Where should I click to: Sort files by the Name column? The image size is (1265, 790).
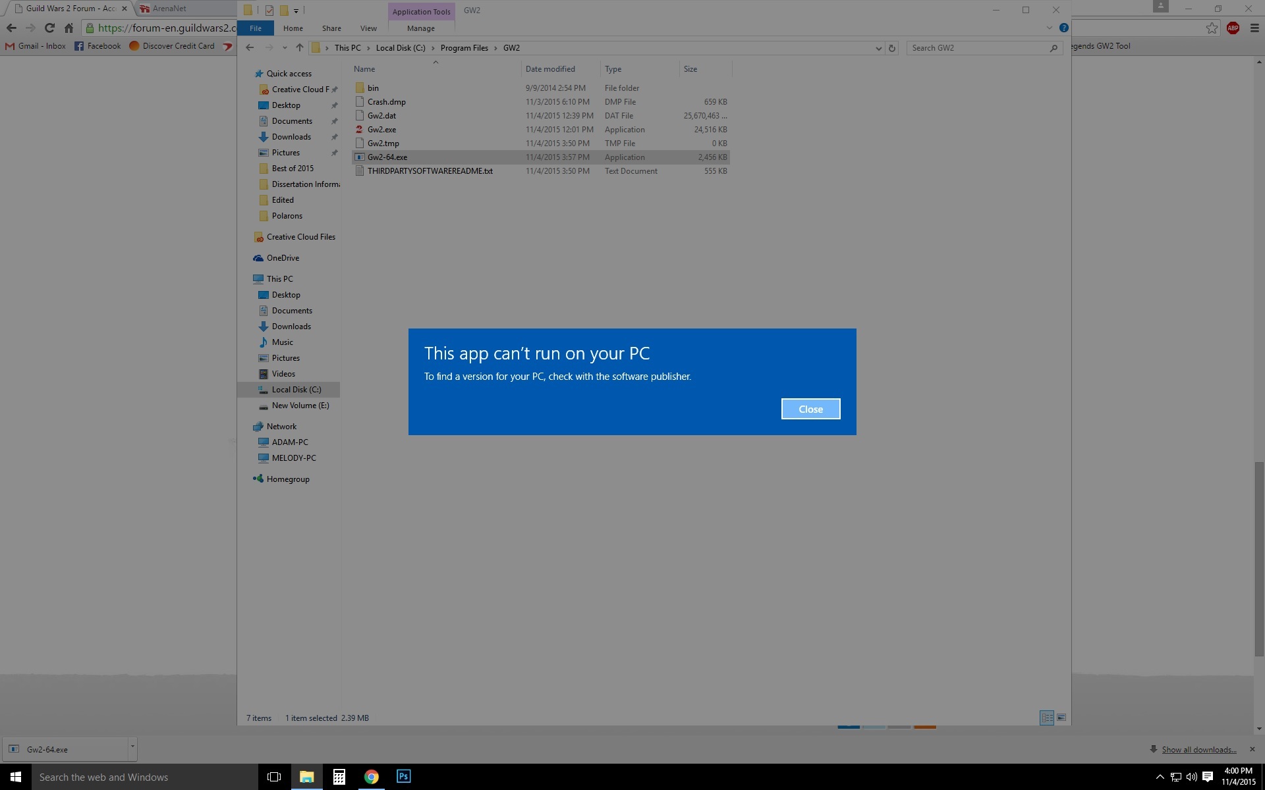(x=436, y=69)
